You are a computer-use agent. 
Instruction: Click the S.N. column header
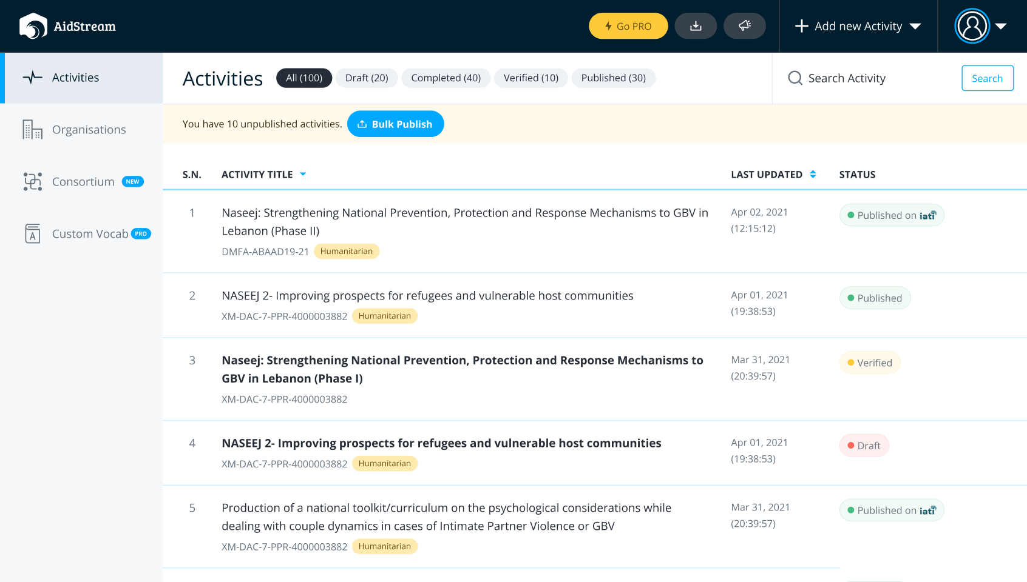pos(192,175)
